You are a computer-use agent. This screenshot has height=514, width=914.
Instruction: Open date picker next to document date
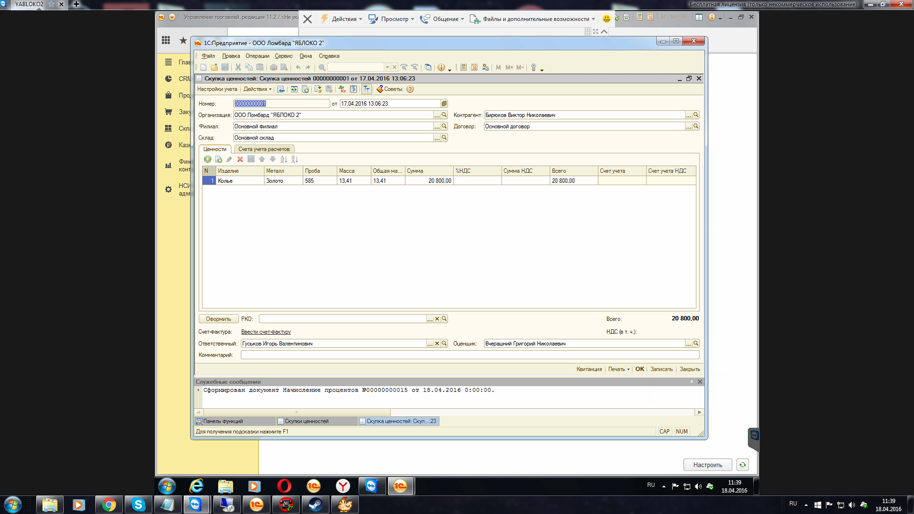(x=444, y=104)
